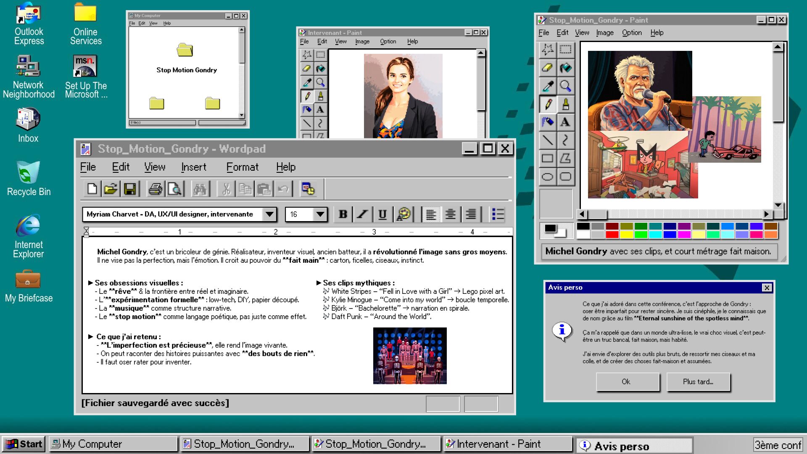Toggle Bold formatting in Wordpad
Viewport: 807px width, 454px height.
343,214
